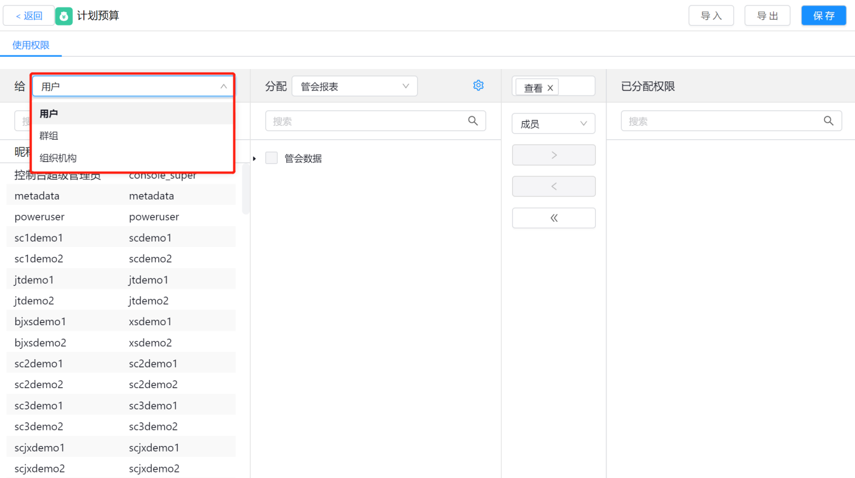Open the gear settings icon

coord(478,86)
